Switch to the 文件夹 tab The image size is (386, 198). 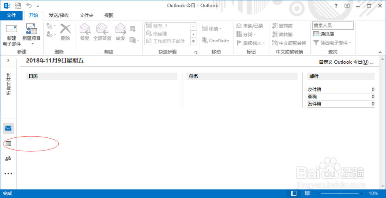[x=86, y=15]
